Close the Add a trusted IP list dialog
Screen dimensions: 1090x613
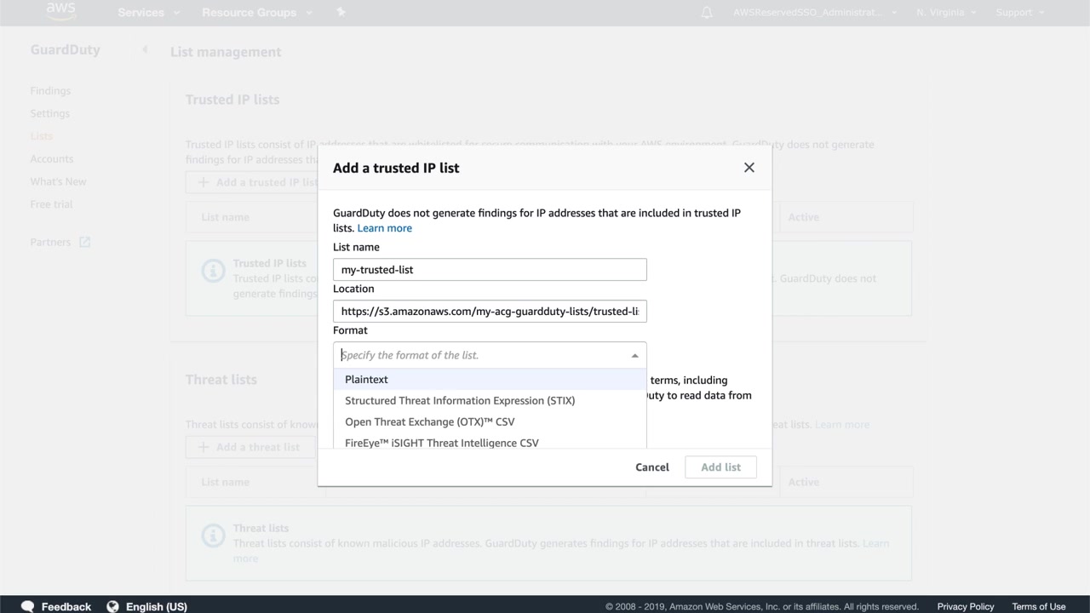coord(749,168)
